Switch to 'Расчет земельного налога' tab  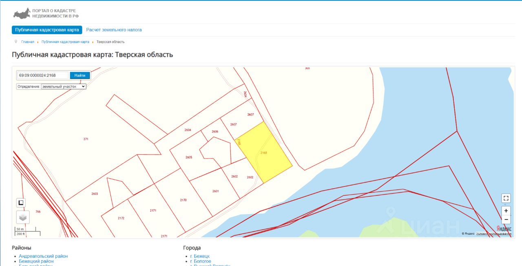point(114,30)
